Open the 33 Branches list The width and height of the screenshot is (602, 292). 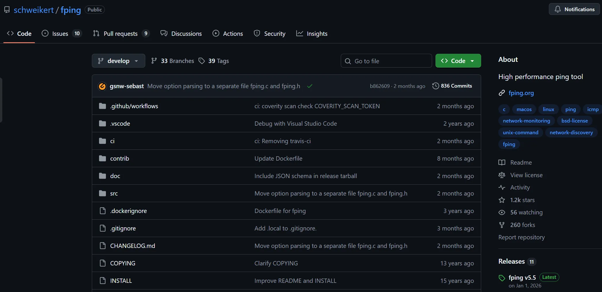(173, 61)
